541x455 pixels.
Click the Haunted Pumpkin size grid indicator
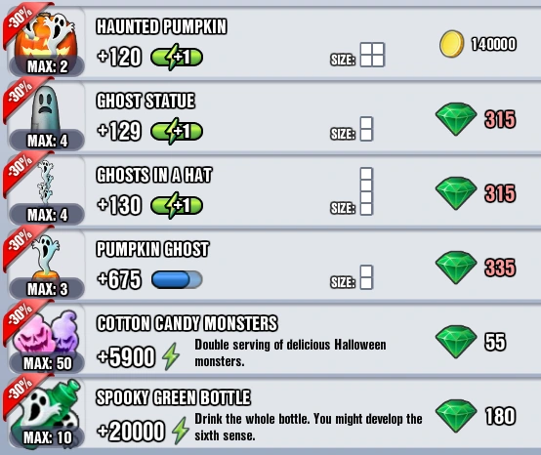[x=372, y=55]
